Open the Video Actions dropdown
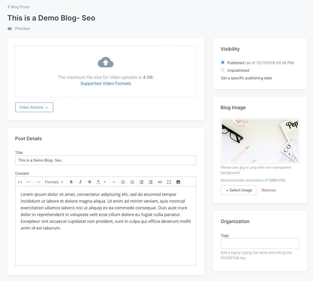Image resolution: width=313 pixels, height=281 pixels. tap(34, 107)
